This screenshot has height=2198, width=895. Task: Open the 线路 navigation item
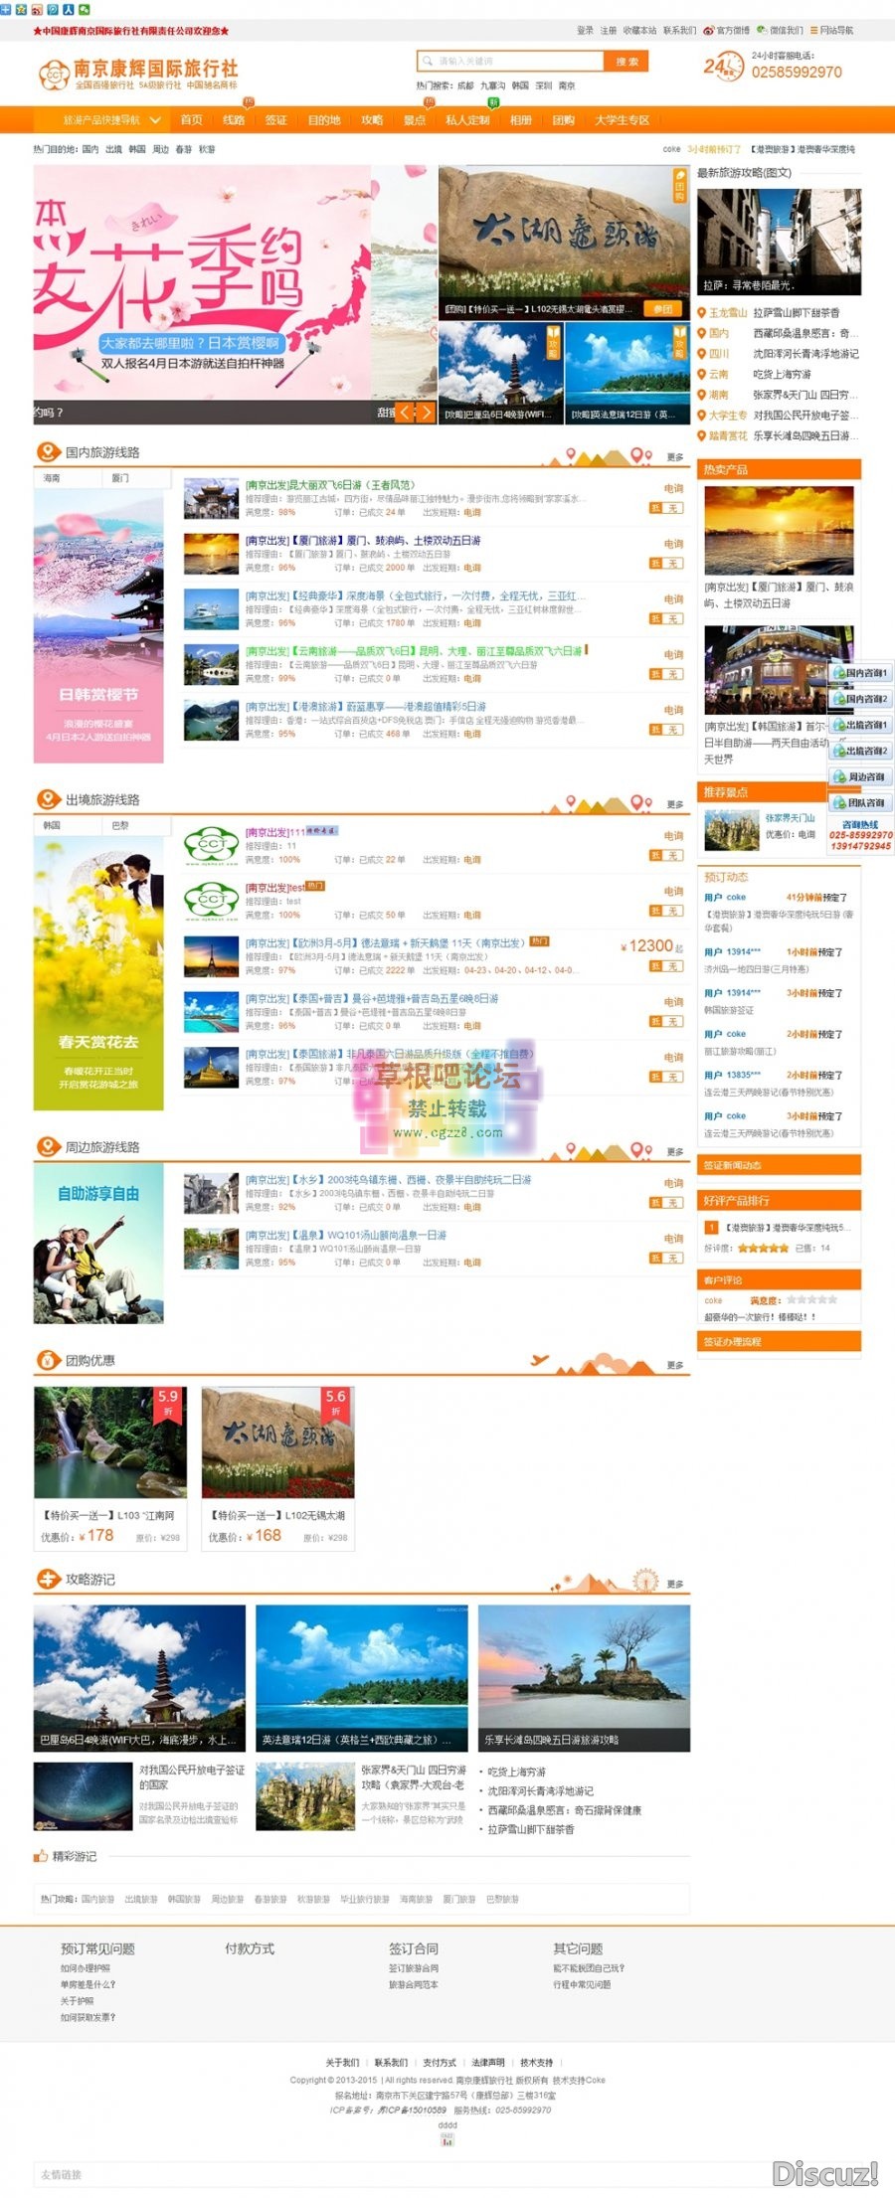click(234, 120)
